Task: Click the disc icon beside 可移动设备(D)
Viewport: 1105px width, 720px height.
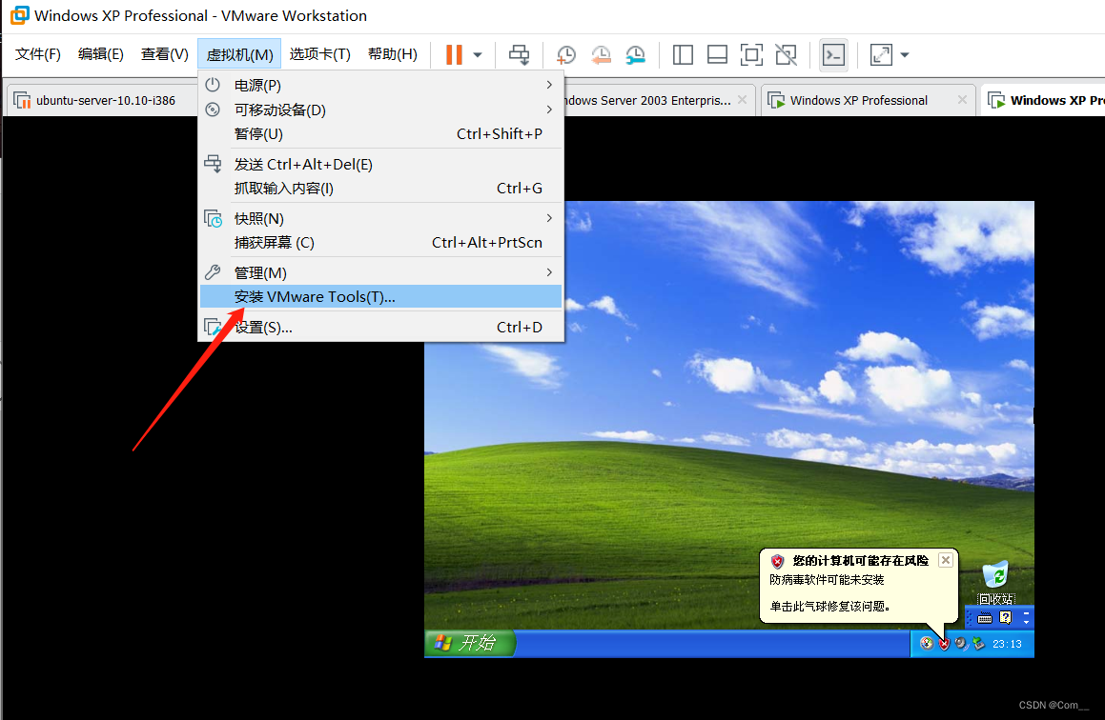Action: pos(212,110)
